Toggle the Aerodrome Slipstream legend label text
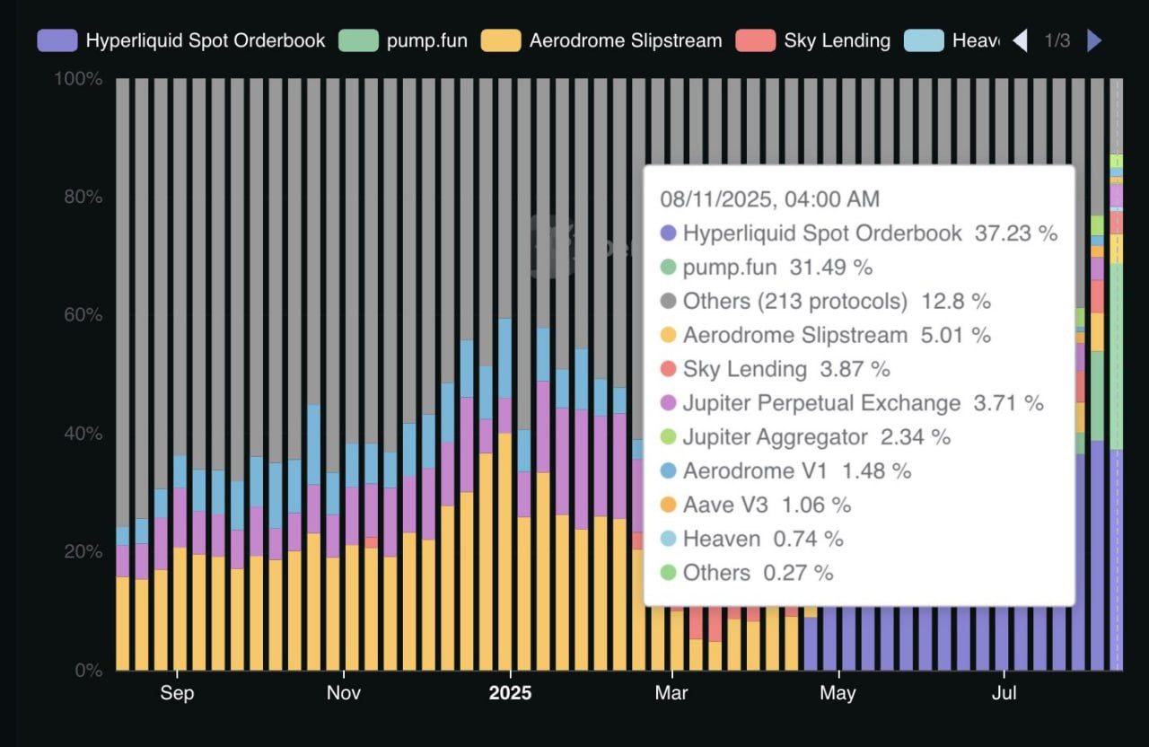The width and height of the screenshot is (1149, 747). click(x=626, y=40)
